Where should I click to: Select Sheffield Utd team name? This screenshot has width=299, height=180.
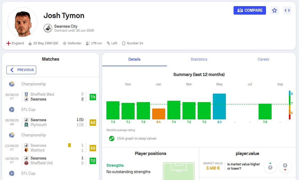click(41, 163)
